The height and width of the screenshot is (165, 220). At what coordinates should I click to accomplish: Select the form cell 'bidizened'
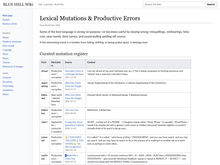(45, 100)
